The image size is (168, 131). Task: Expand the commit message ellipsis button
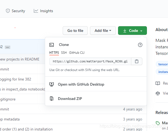pyautogui.click(x=8, y=47)
